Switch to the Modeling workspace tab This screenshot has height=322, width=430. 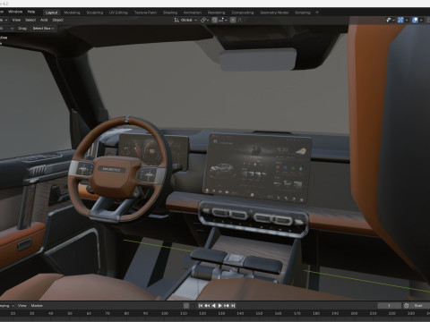72,13
